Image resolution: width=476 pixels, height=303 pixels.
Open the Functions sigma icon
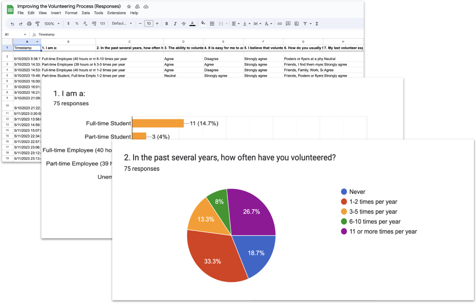pyautogui.click(x=317, y=24)
